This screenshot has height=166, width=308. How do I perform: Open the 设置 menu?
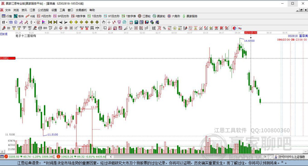54,10
